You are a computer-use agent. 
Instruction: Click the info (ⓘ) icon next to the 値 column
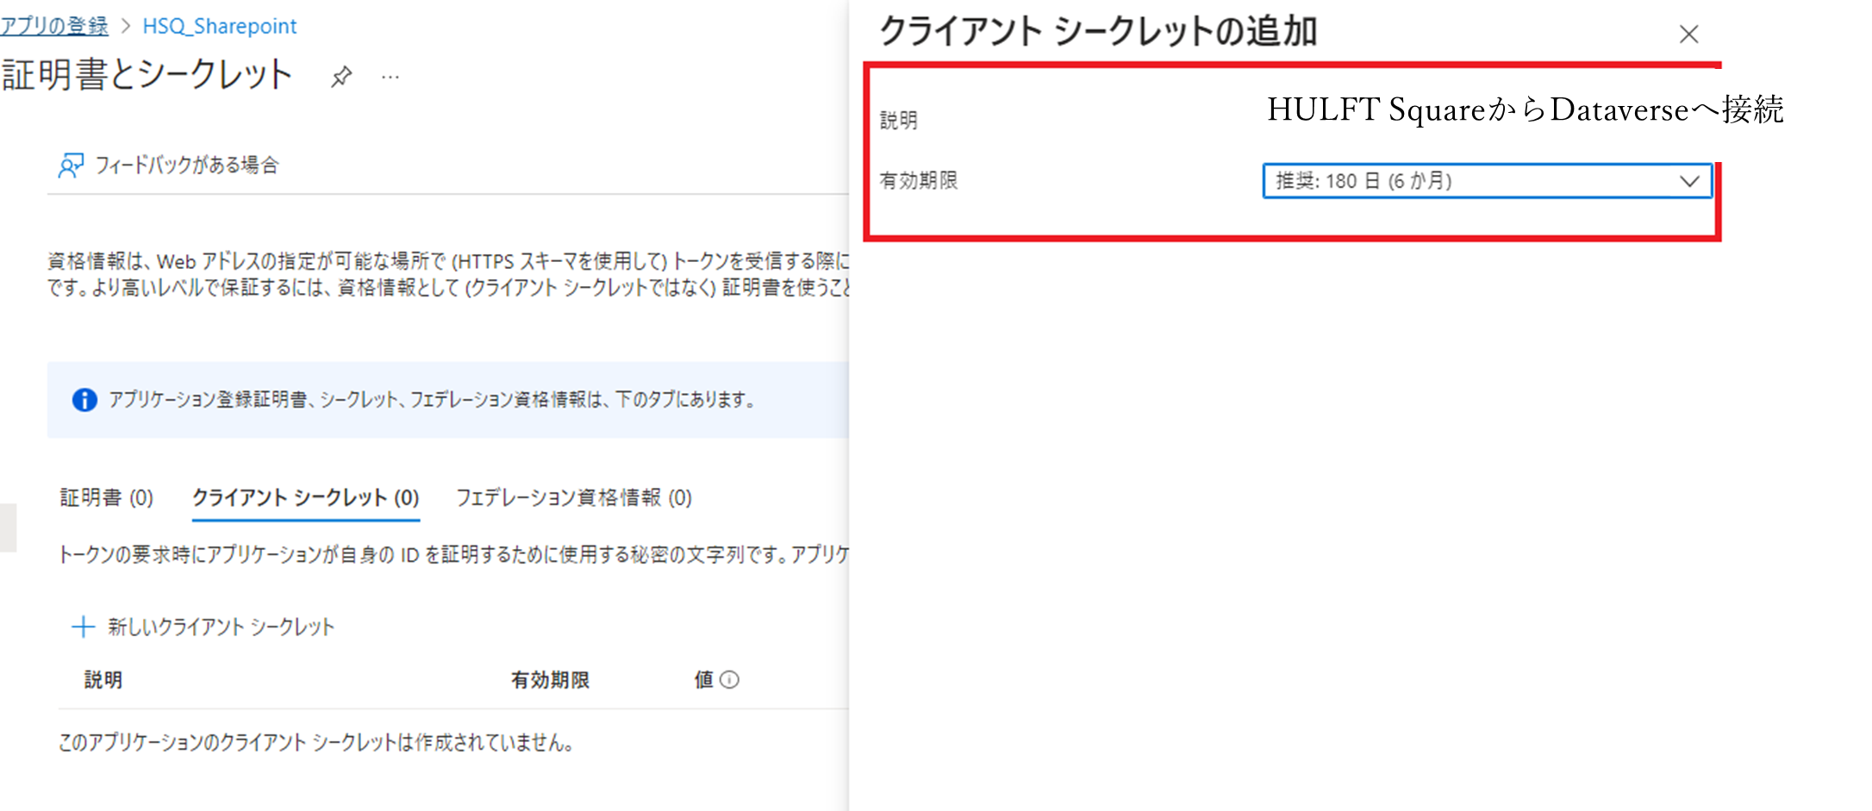coord(728,679)
